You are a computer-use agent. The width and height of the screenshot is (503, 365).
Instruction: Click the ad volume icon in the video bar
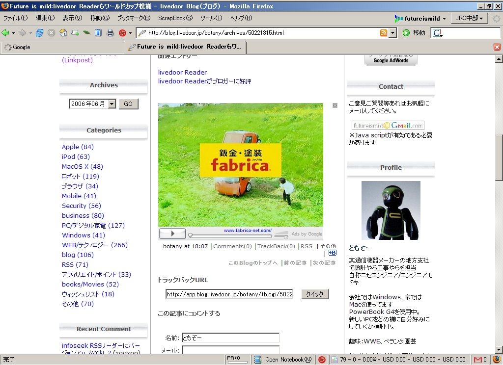(281, 234)
